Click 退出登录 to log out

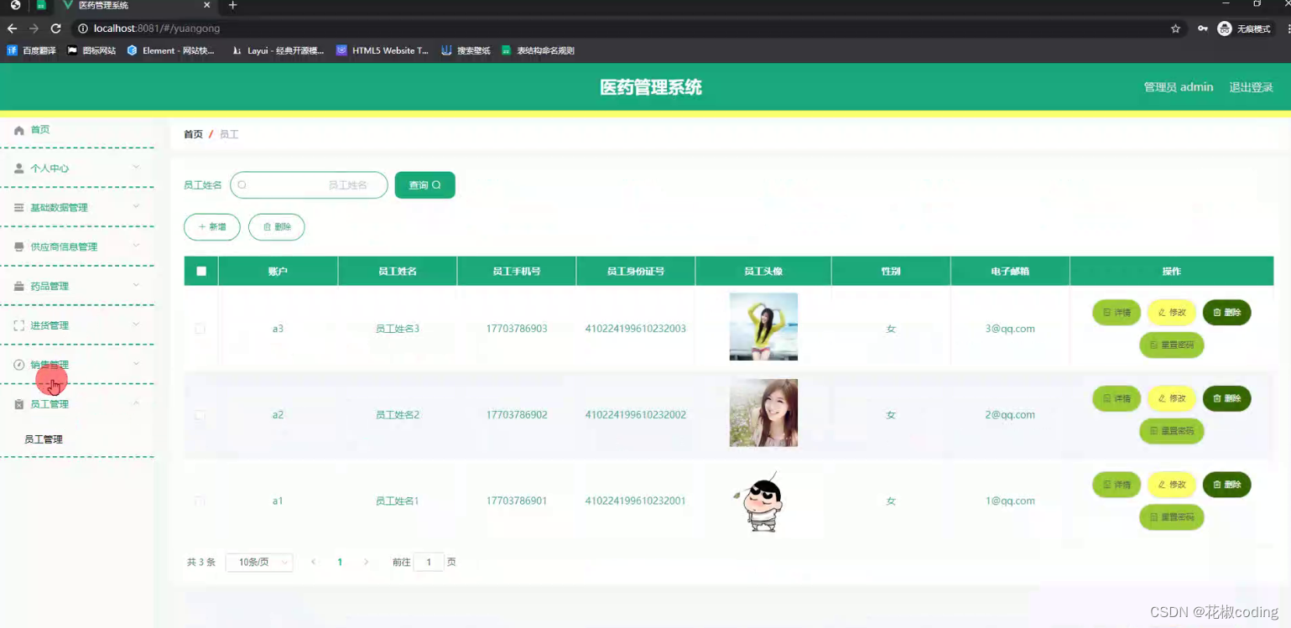1251,86
